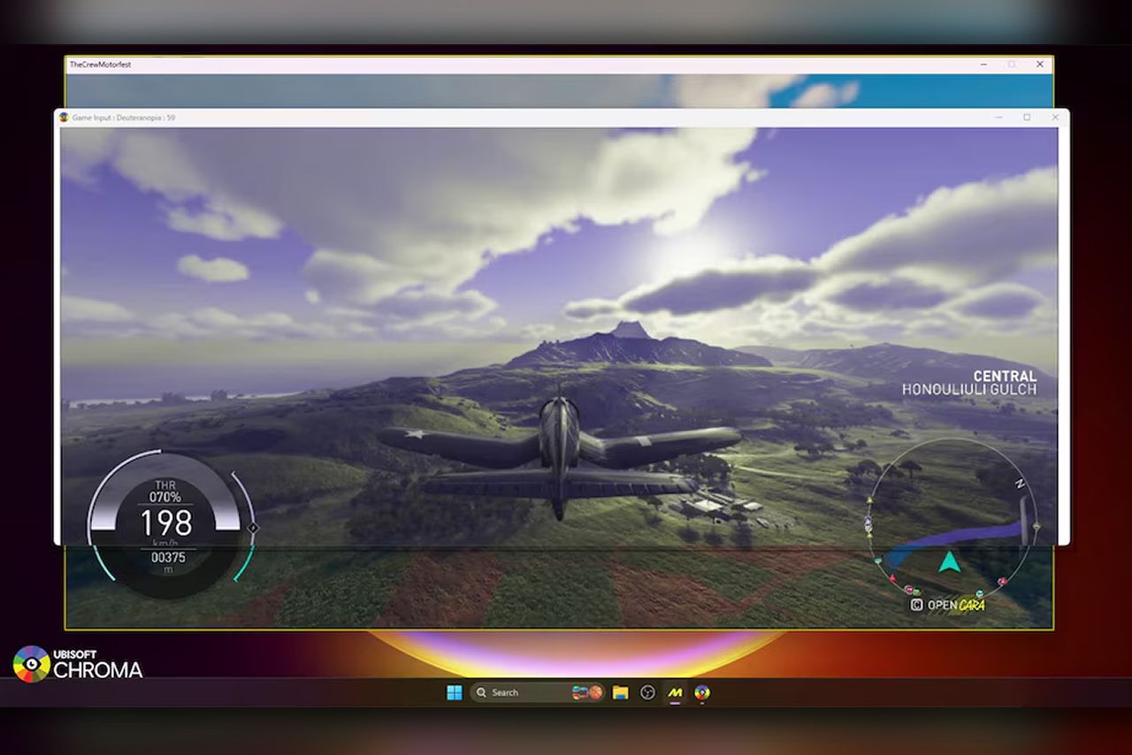The height and width of the screenshot is (755, 1132).
Task: Click TheCrewMotorfest window title text
Action: 100,65
